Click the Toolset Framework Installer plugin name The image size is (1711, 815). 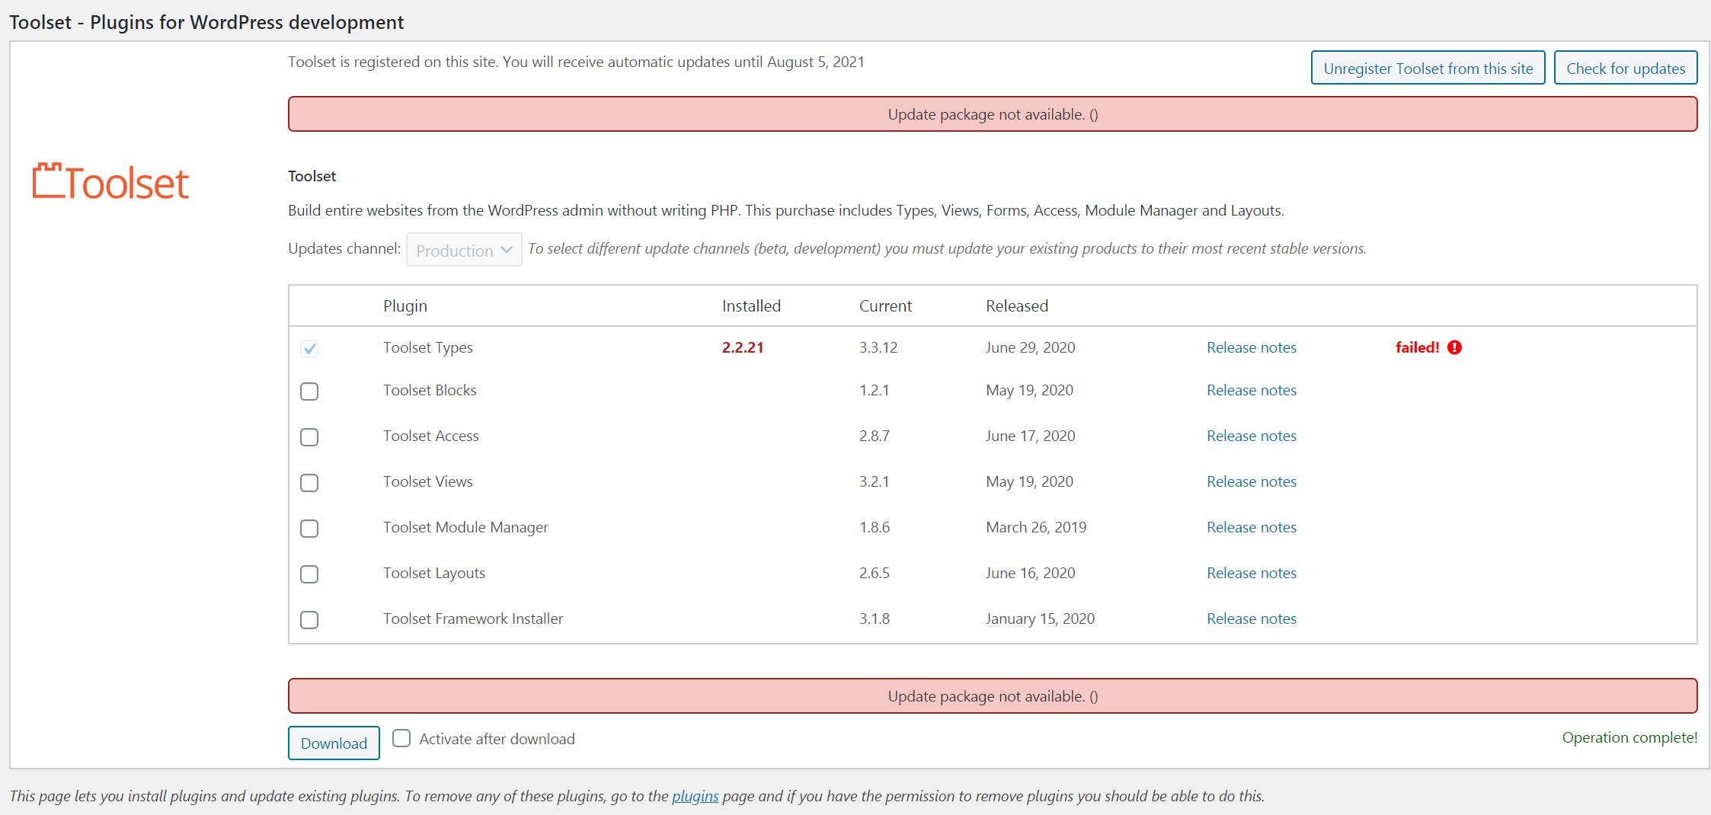pos(473,618)
